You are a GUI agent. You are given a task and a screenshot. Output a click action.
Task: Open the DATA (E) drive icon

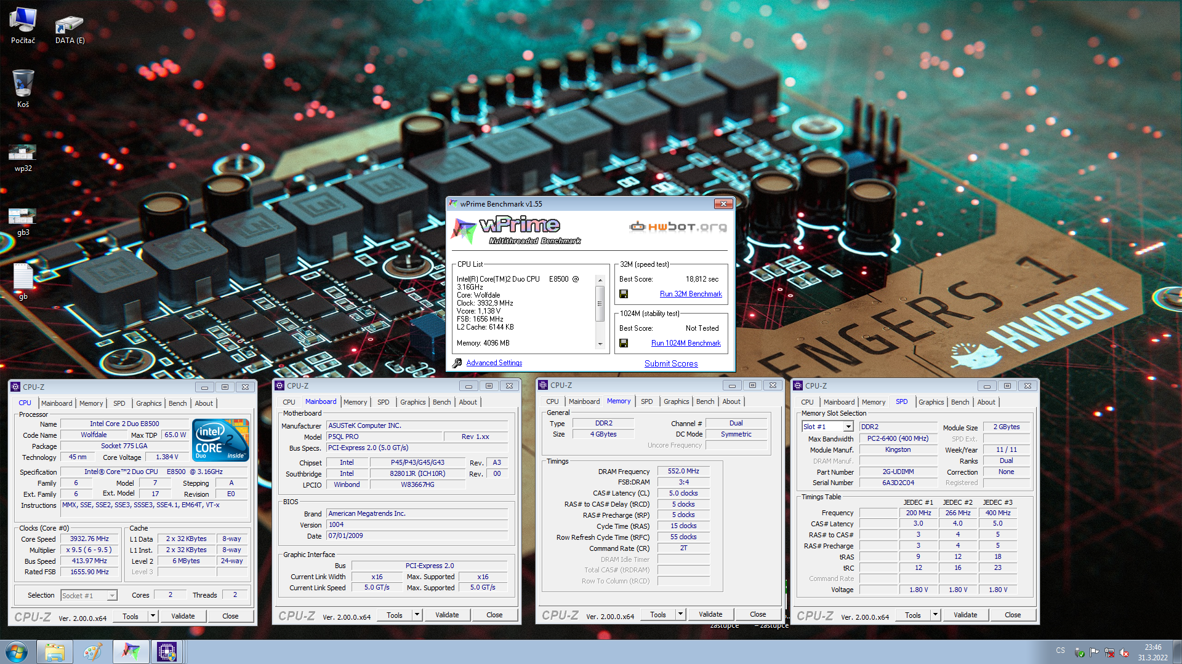click(x=70, y=29)
